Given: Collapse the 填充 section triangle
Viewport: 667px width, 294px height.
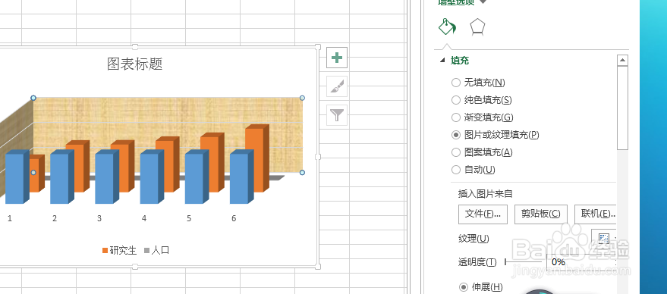Looking at the screenshot, I should [443, 61].
